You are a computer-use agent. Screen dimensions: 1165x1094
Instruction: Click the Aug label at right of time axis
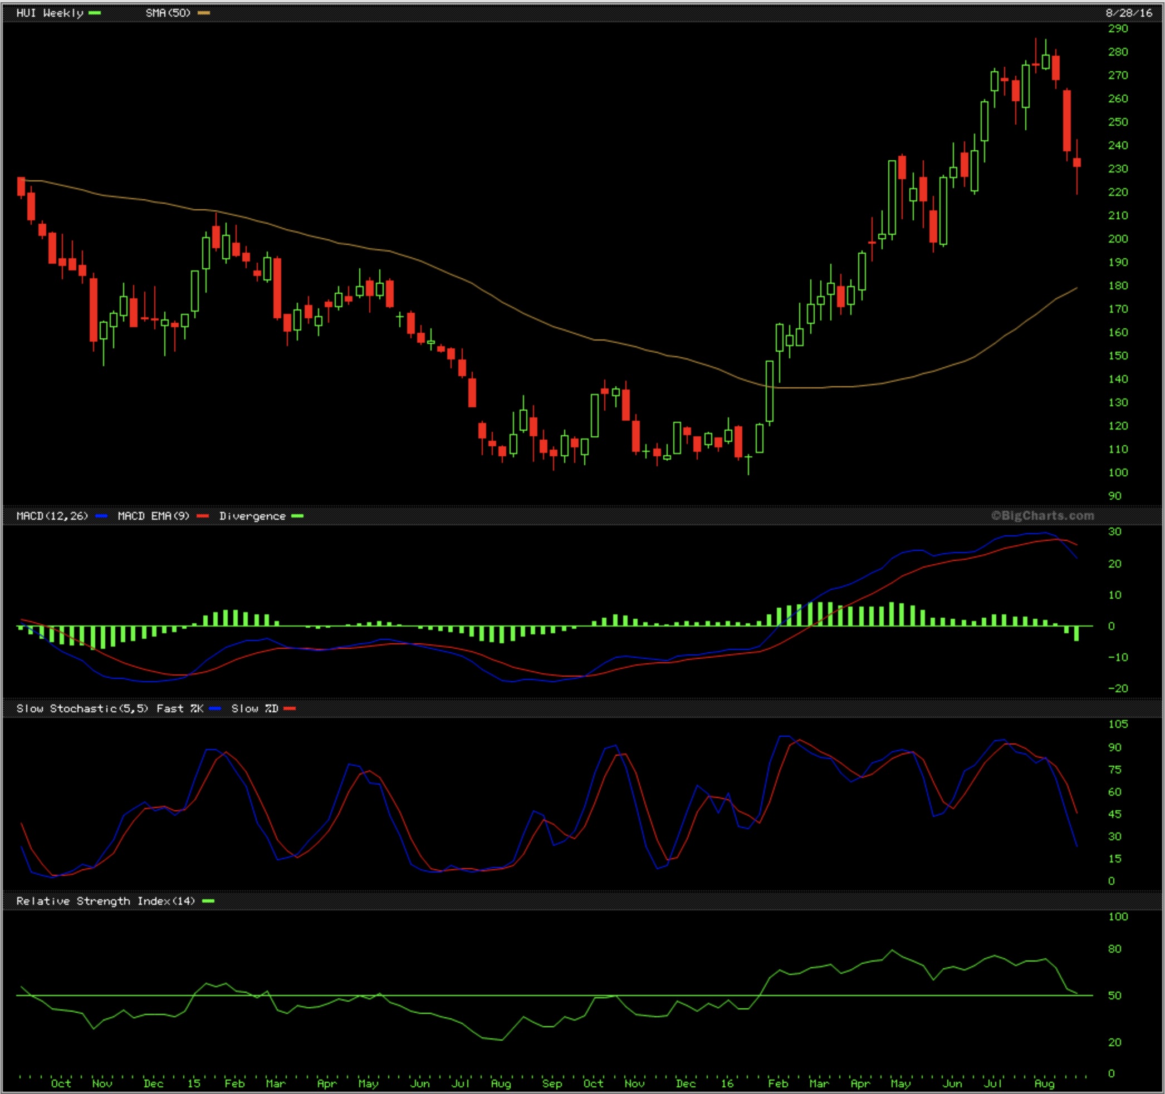(x=1044, y=1083)
